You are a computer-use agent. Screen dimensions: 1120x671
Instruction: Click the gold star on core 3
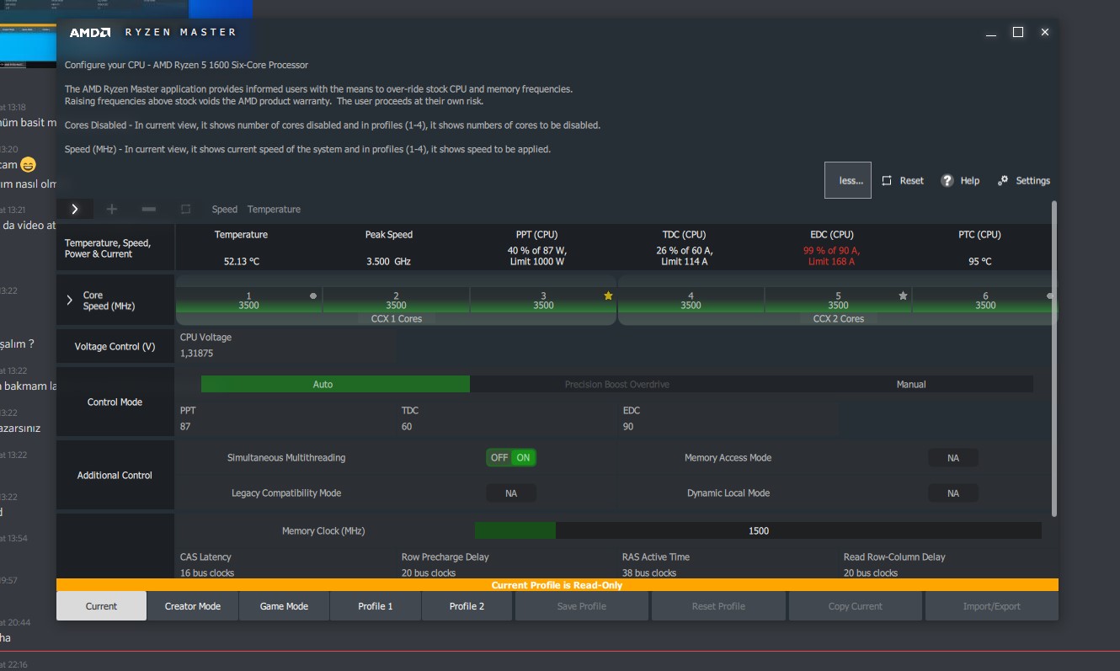(608, 296)
